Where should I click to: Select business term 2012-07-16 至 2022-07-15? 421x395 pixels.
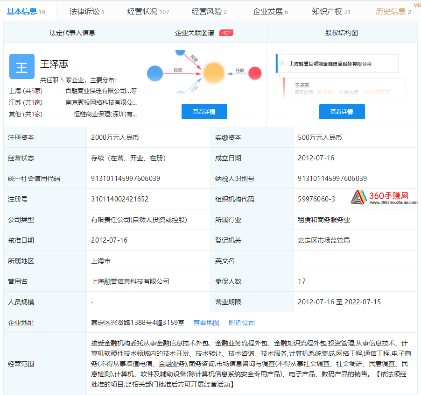339,302
